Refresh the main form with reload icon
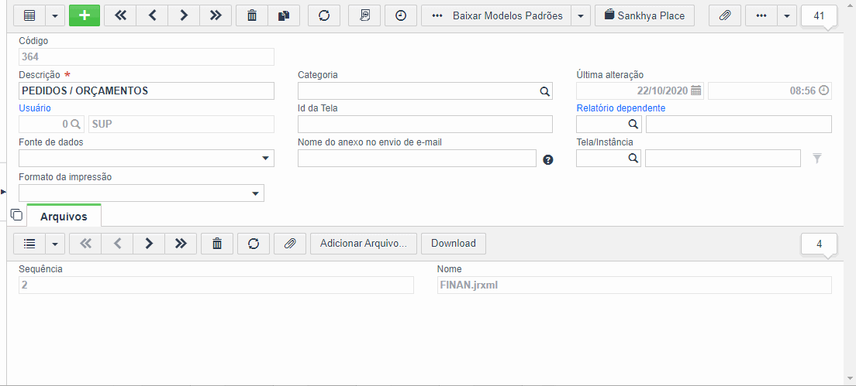Viewport: 856px width, 386px height. 324,15
